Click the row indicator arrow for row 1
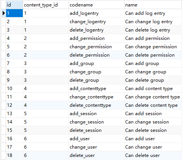 (4, 13)
